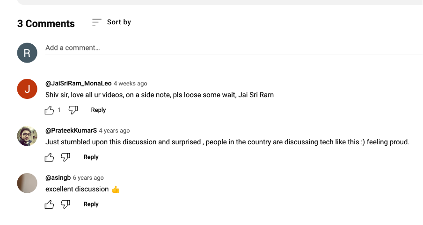Open @asingb channel link
Viewport: 423px width, 225px height.
58,178
